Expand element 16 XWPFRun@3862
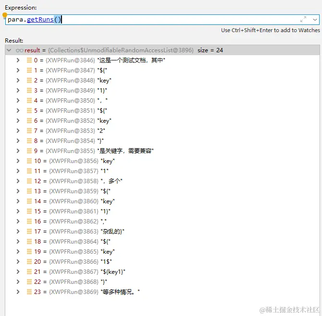Screen dimensions: 322x316 pos(18,221)
